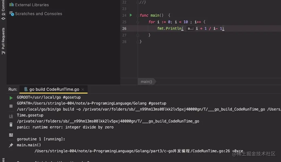Restore layout icon in Run panel
Image resolution: width=281 pixels, height=162 pixels.
click(11, 135)
